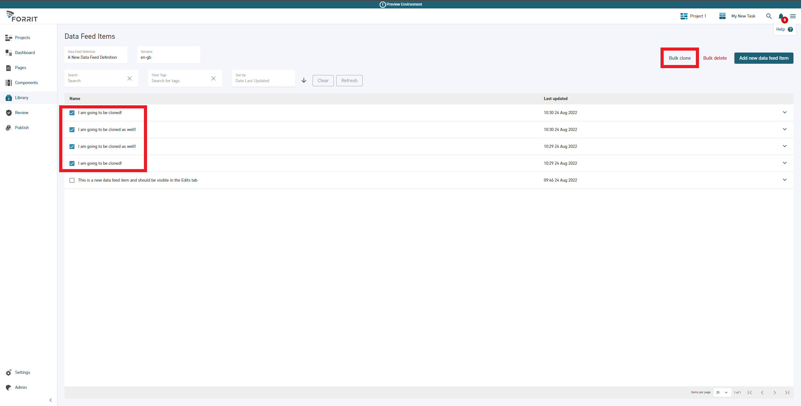Clear the Filter Tags X icon

pyautogui.click(x=213, y=78)
